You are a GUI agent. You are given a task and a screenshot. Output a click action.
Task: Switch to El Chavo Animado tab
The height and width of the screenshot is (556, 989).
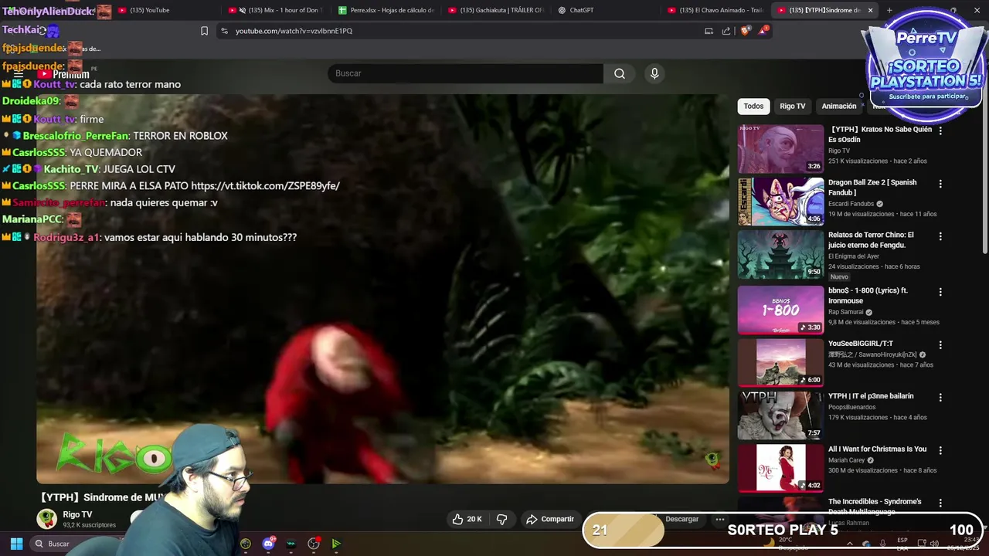pyautogui.click(x=715, y=10)
